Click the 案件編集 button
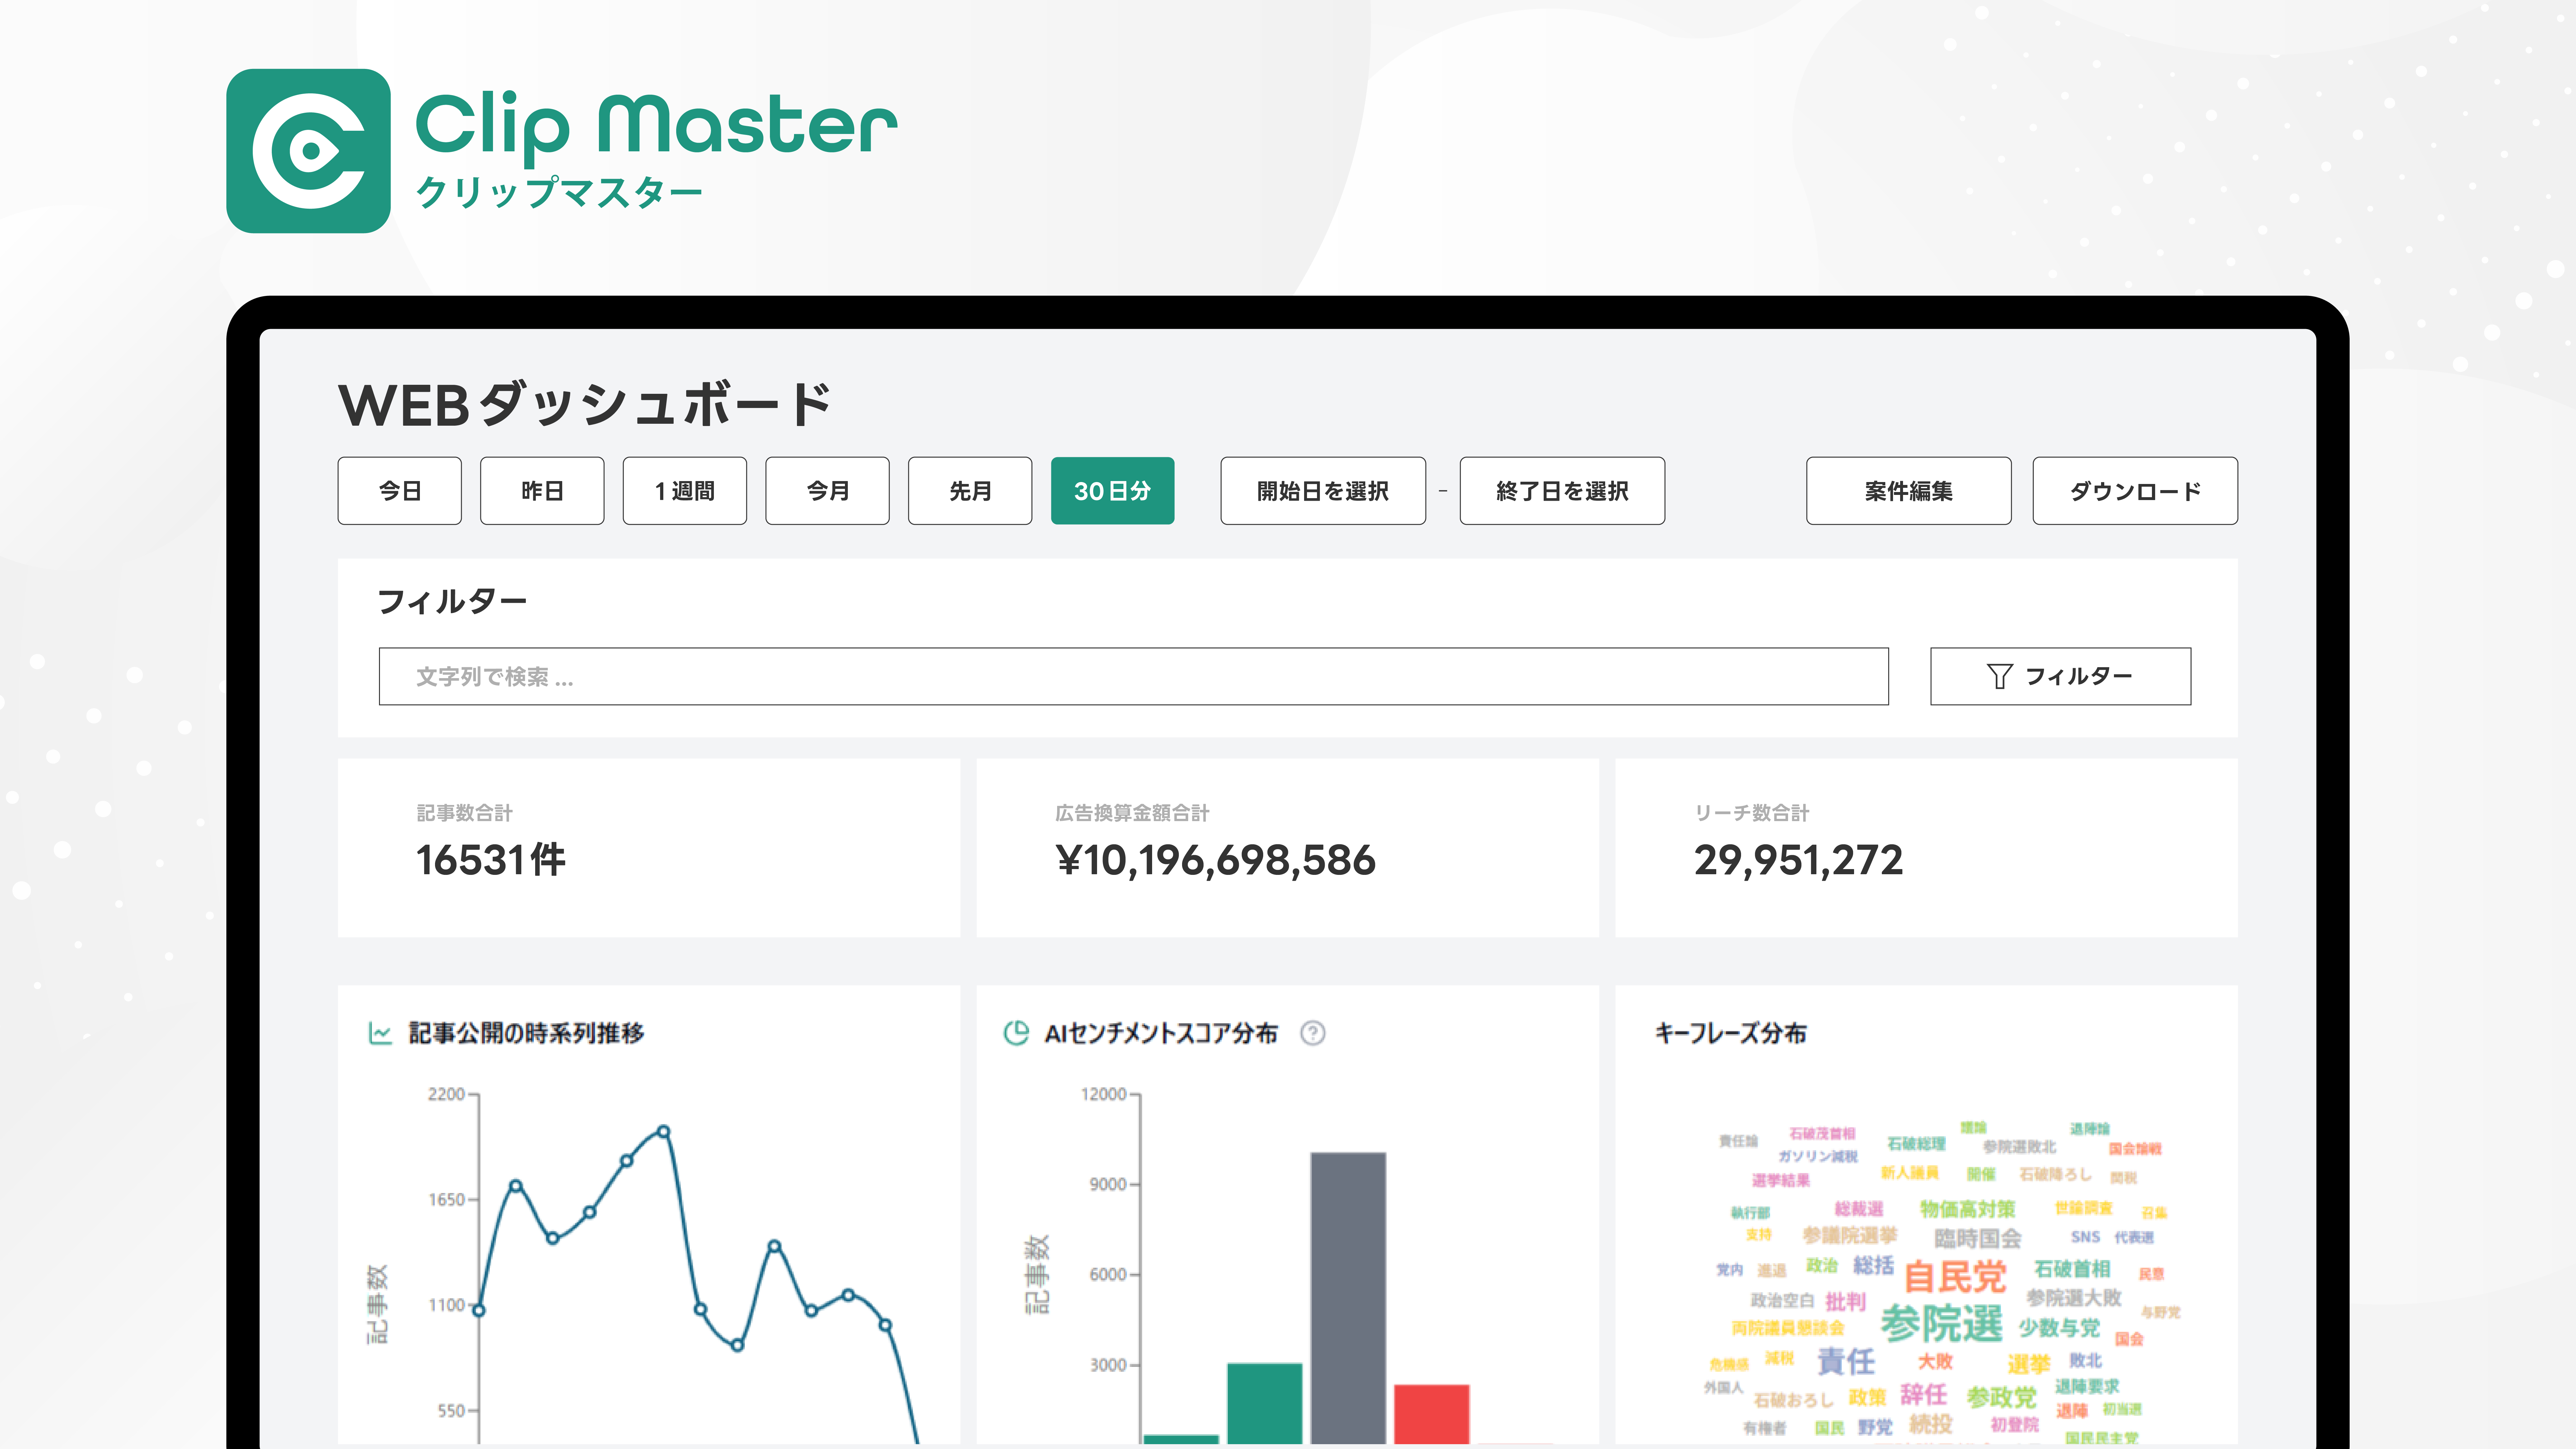This screenshot has height=1449, width=2576. [1909, 491]
